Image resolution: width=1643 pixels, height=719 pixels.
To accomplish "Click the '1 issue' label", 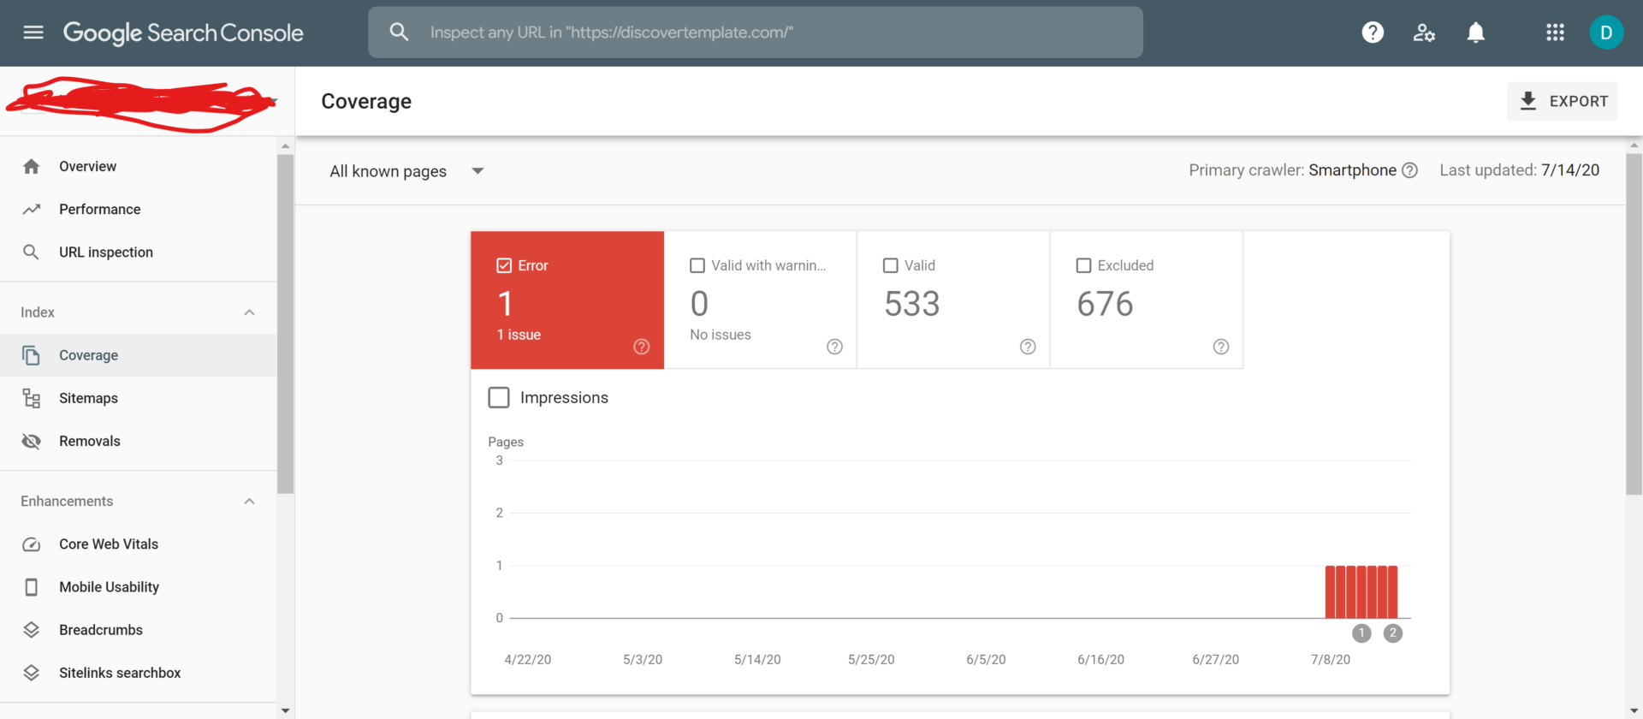I will coord(519,335).
